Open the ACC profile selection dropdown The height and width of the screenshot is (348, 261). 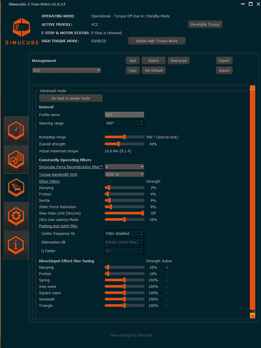tap(67, 71)
